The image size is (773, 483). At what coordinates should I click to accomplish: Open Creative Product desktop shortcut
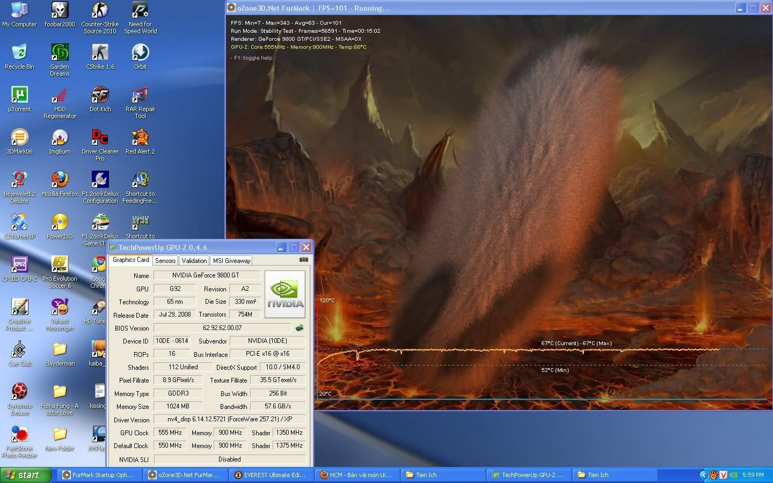coord(19,315)
